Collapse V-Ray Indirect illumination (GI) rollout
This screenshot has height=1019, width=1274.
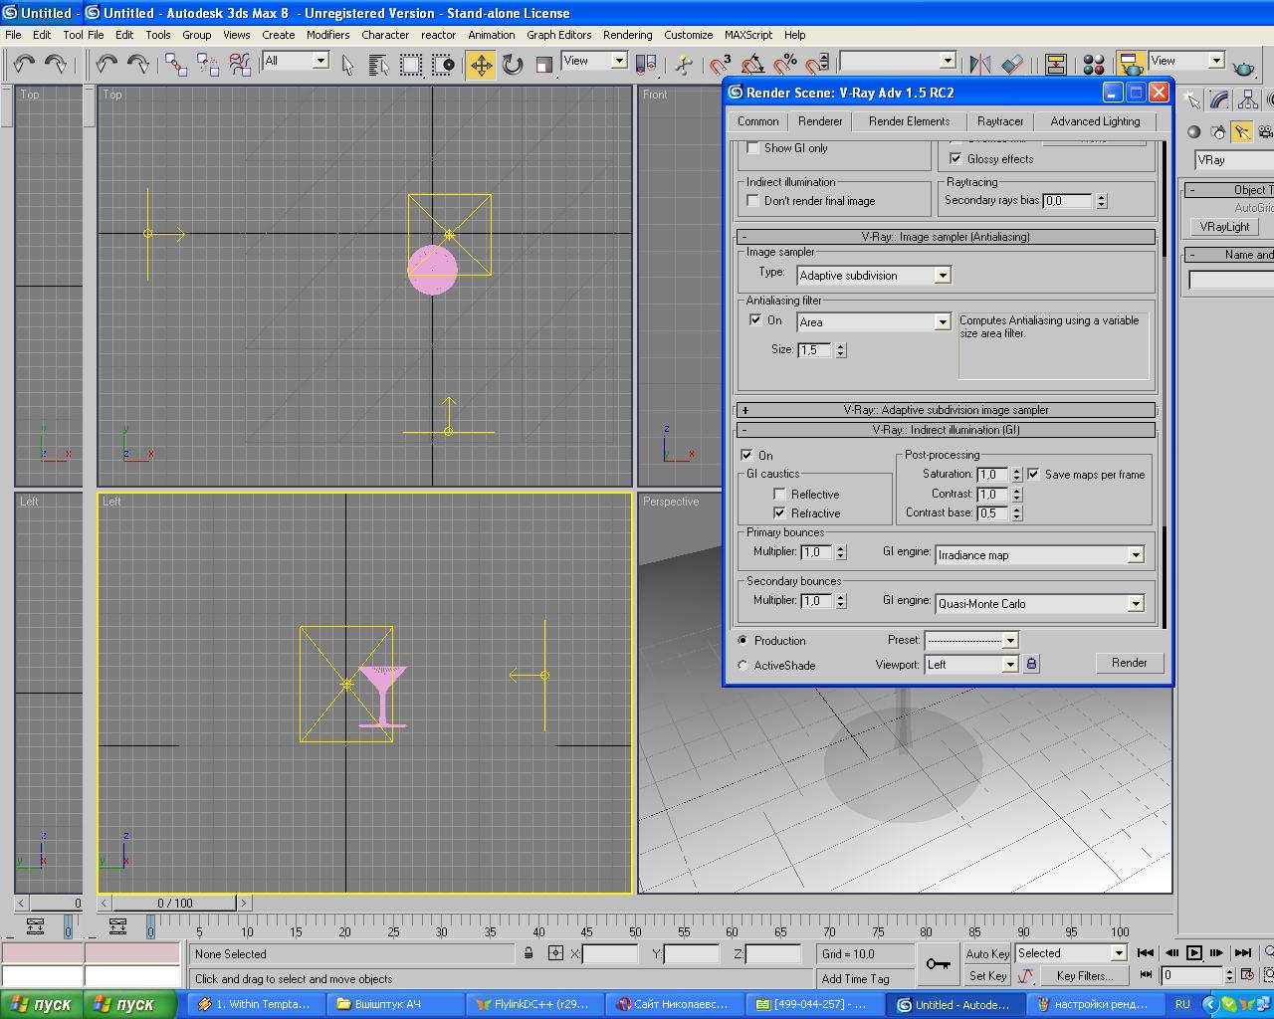pos(946,430)
